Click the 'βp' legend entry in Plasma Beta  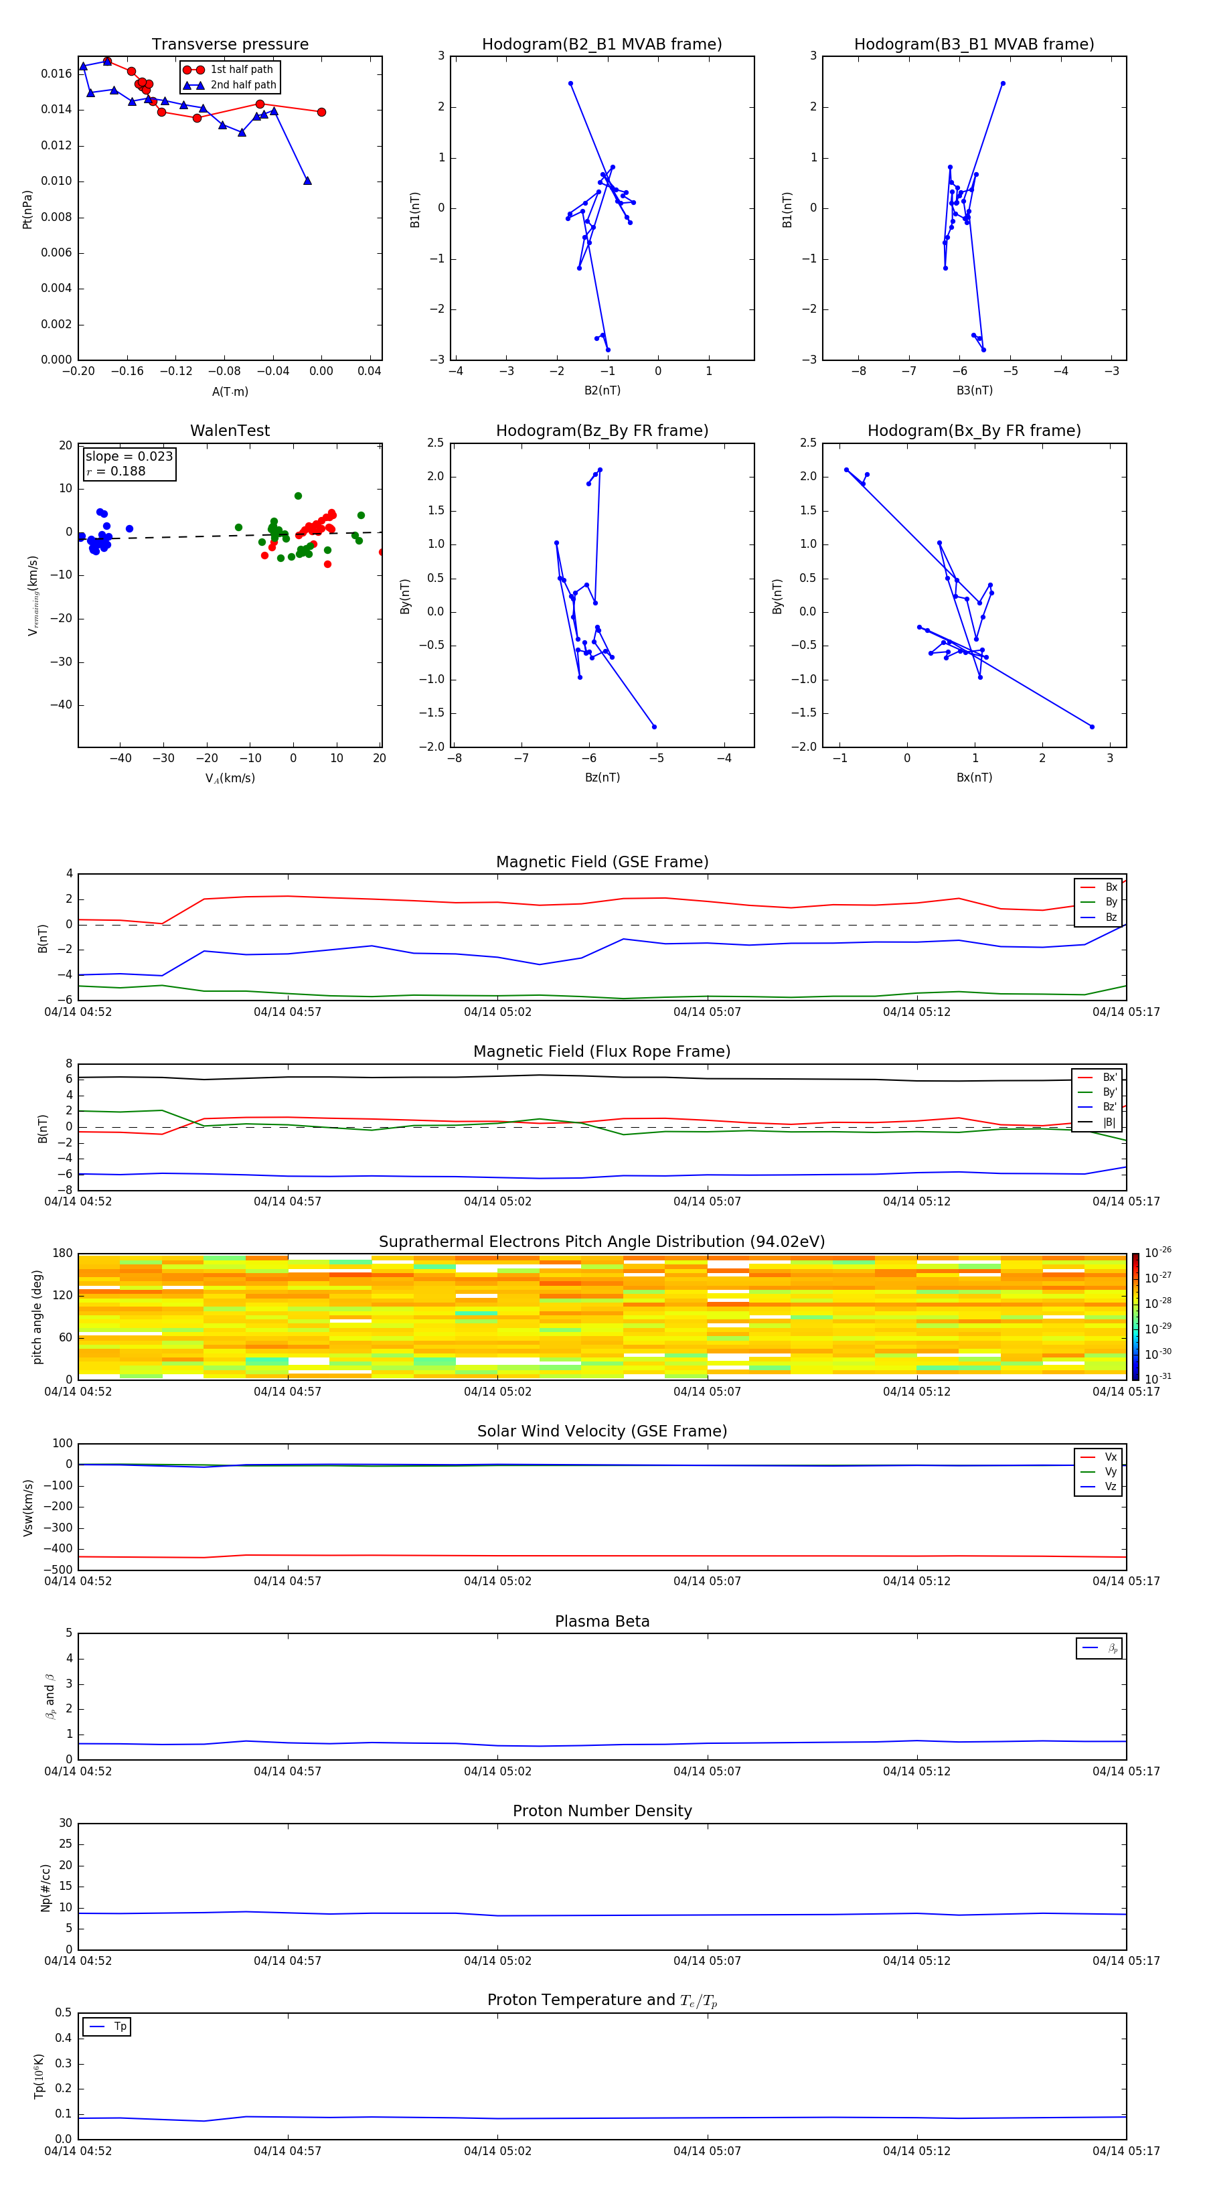(x=1099, y=1648)
